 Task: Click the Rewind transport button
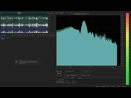pyautogui.click(x=23, y=35)
